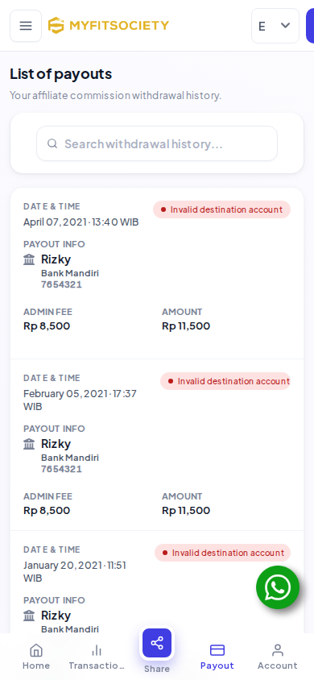This screenshot has height=680, width=314.
Task: Open the Transactions tab
Action: point(97,657)
